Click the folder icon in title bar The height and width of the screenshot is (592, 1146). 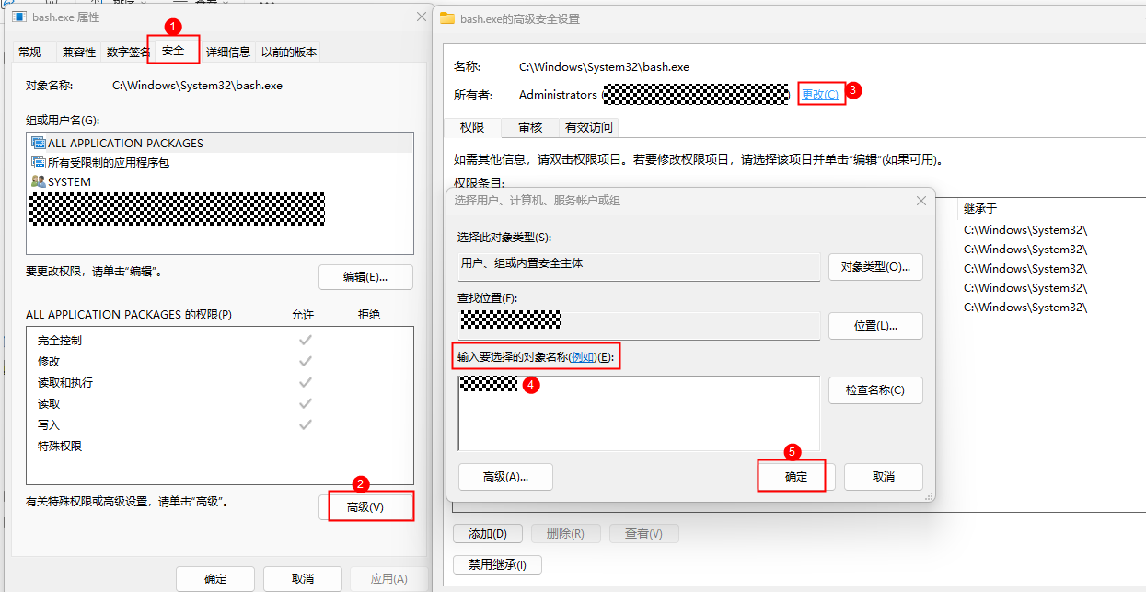point(447,18)
